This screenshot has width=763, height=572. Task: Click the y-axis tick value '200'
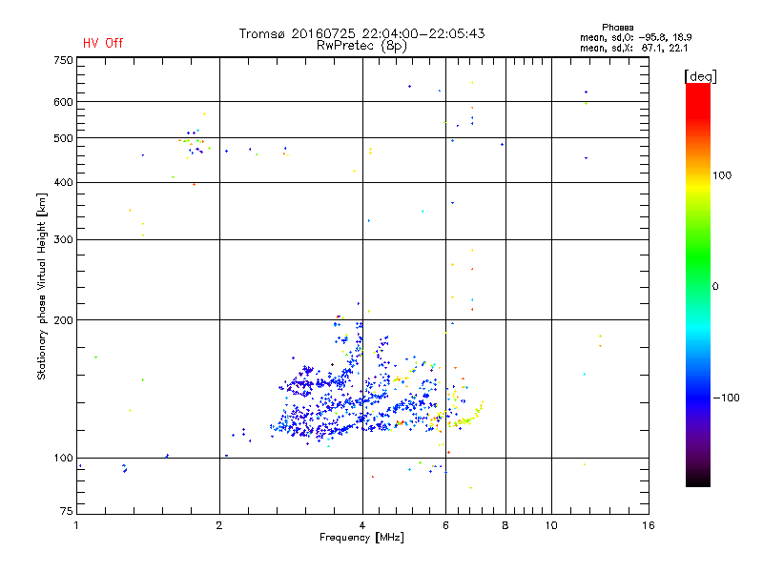[63, 320]
